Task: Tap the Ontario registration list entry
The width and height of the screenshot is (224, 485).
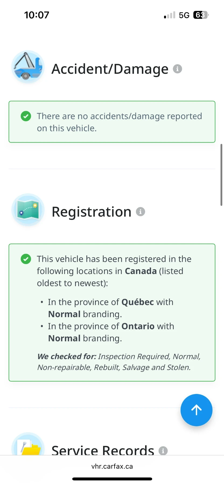Action: tap(111, 332)
